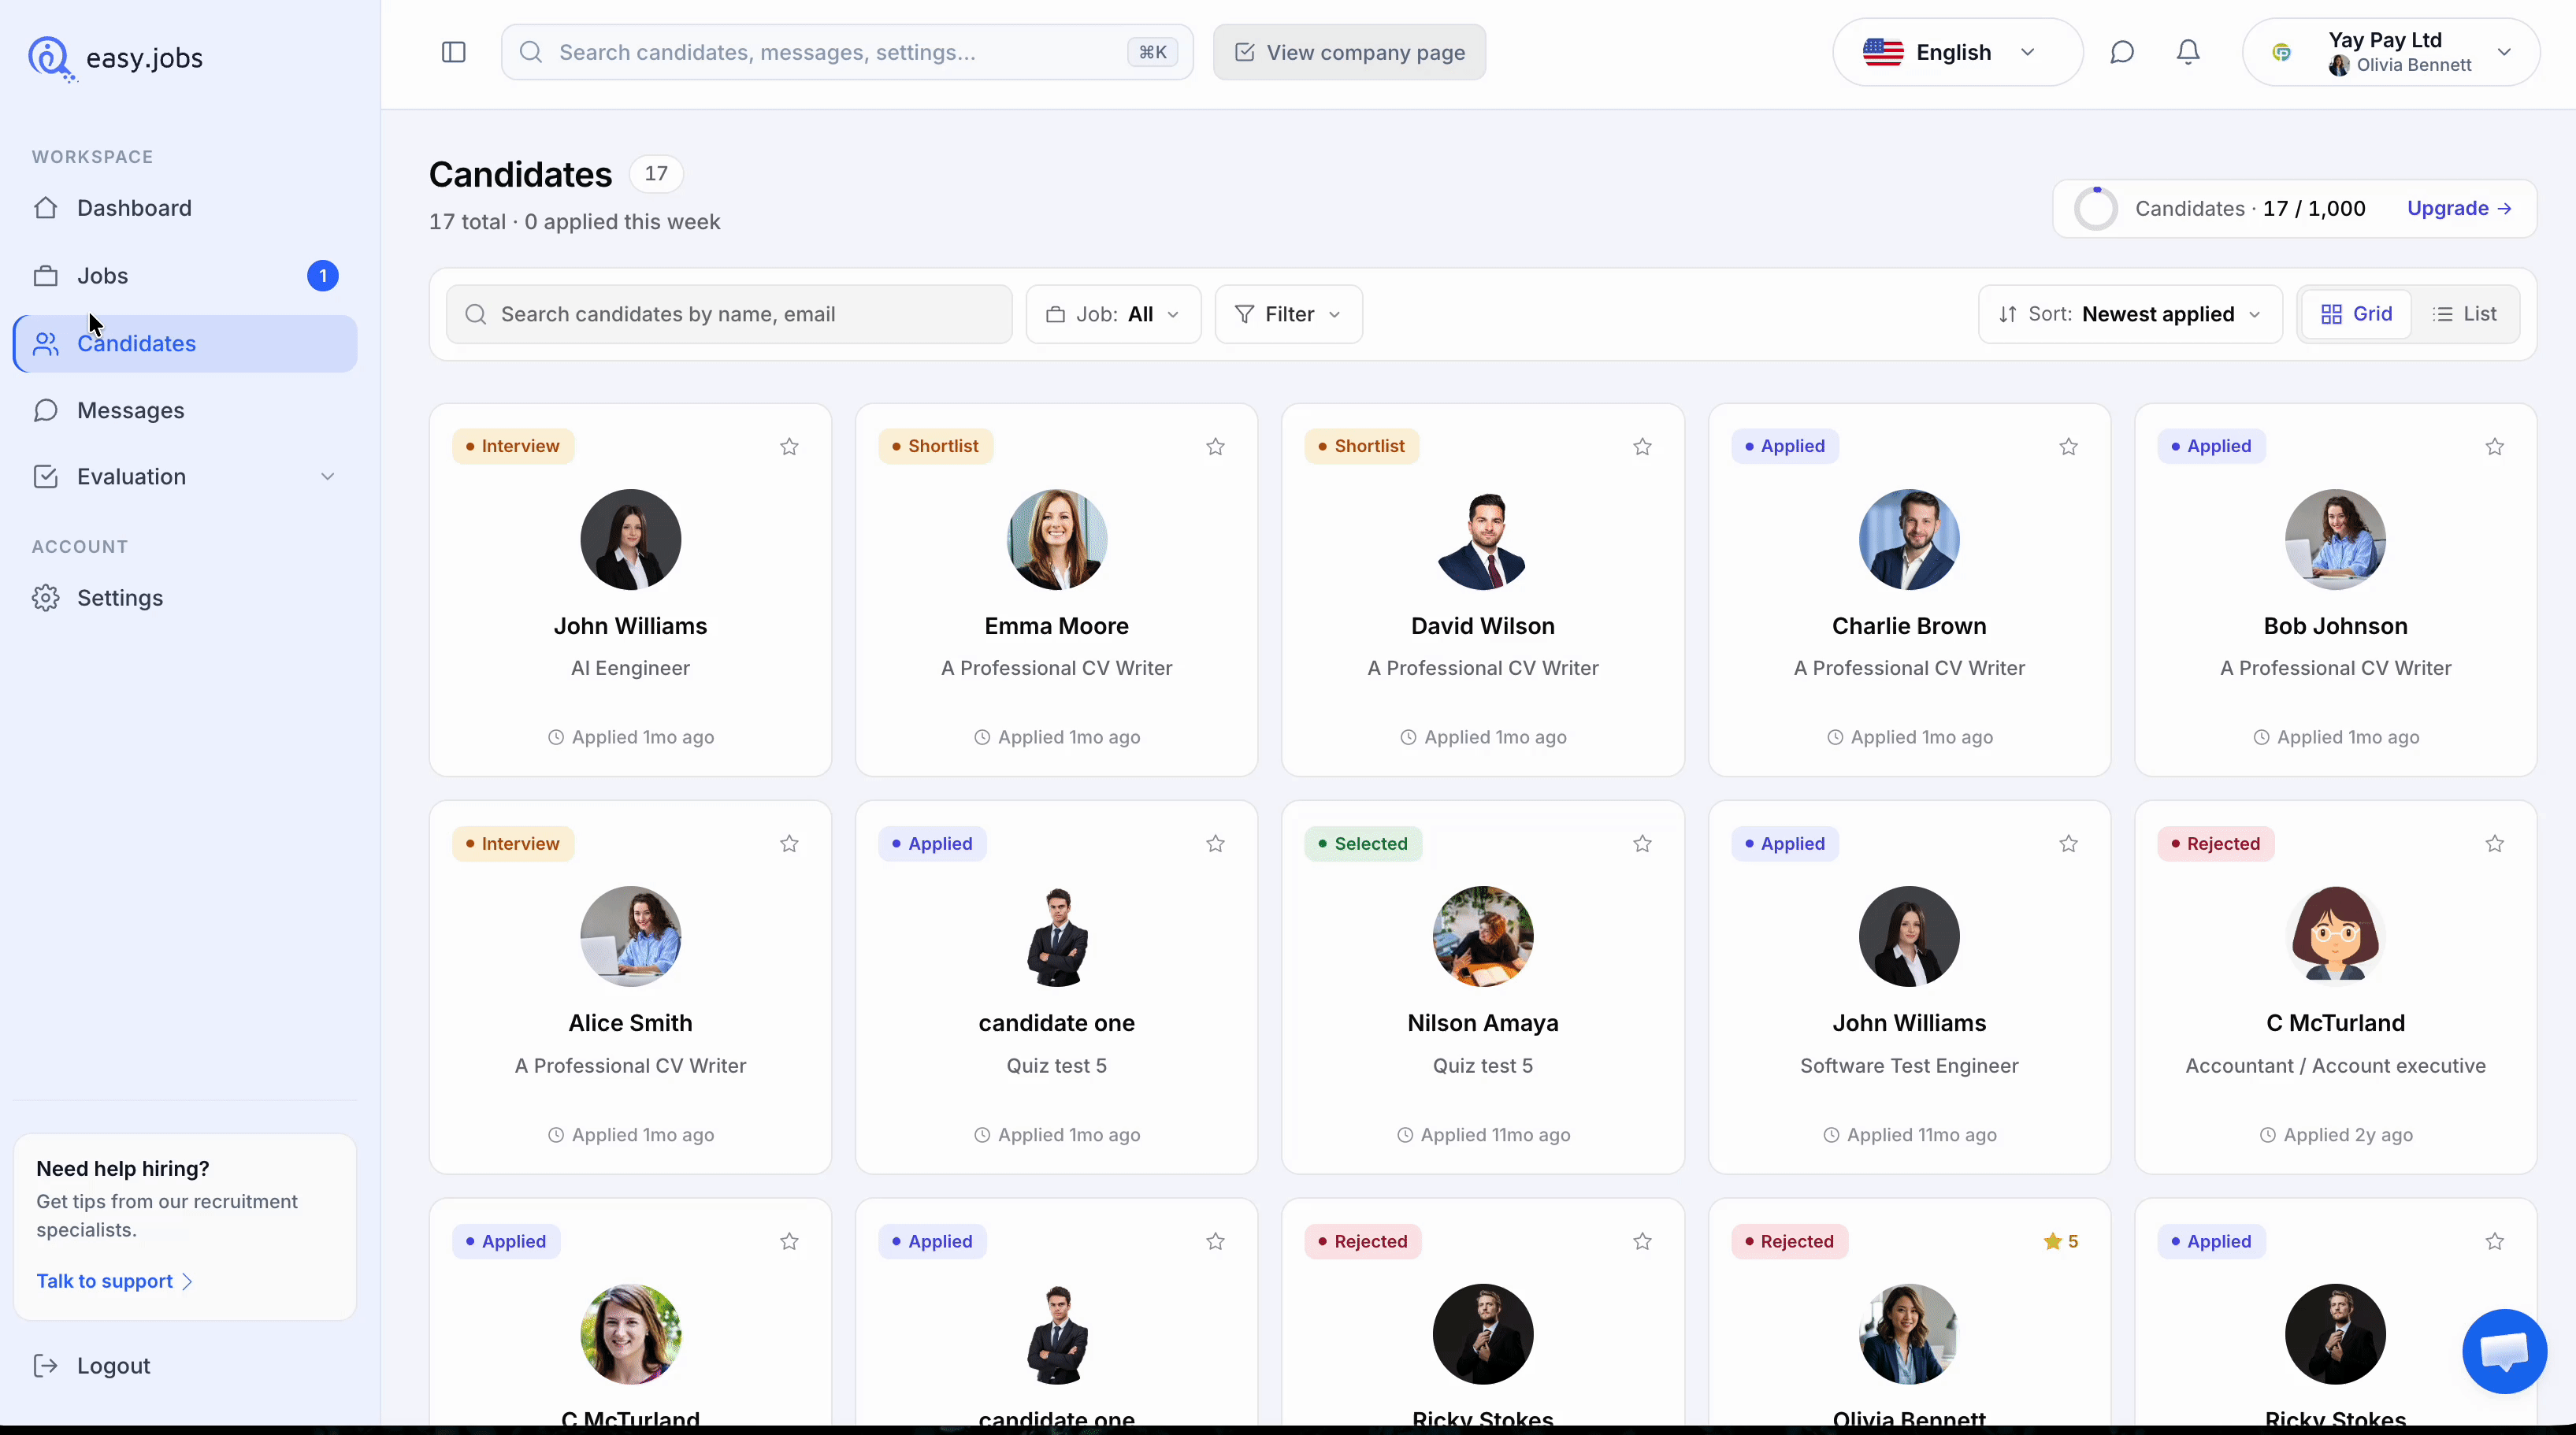Click the Logout exit icon
Screen dimensions: 2576x1435
click(x=45, y=1366)
